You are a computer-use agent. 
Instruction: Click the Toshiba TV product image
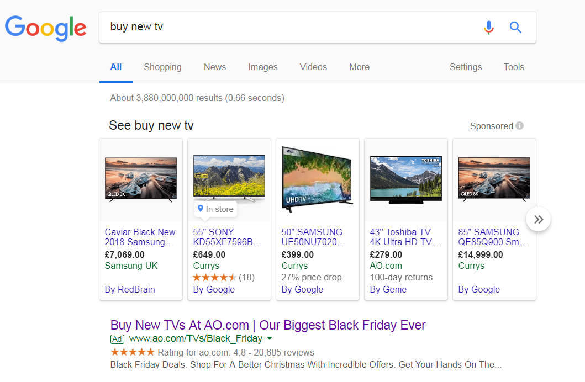coord(406,179)
